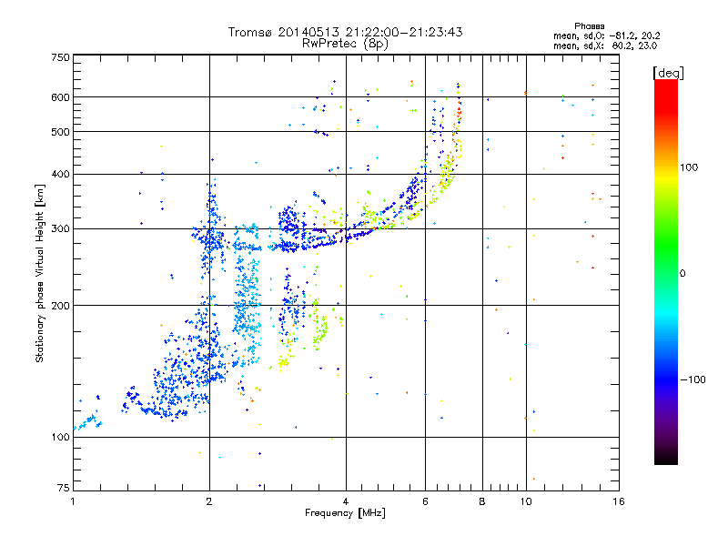Click the x-axis tick label '10'
Screen dimensions: 728x546
coord(526,501)
